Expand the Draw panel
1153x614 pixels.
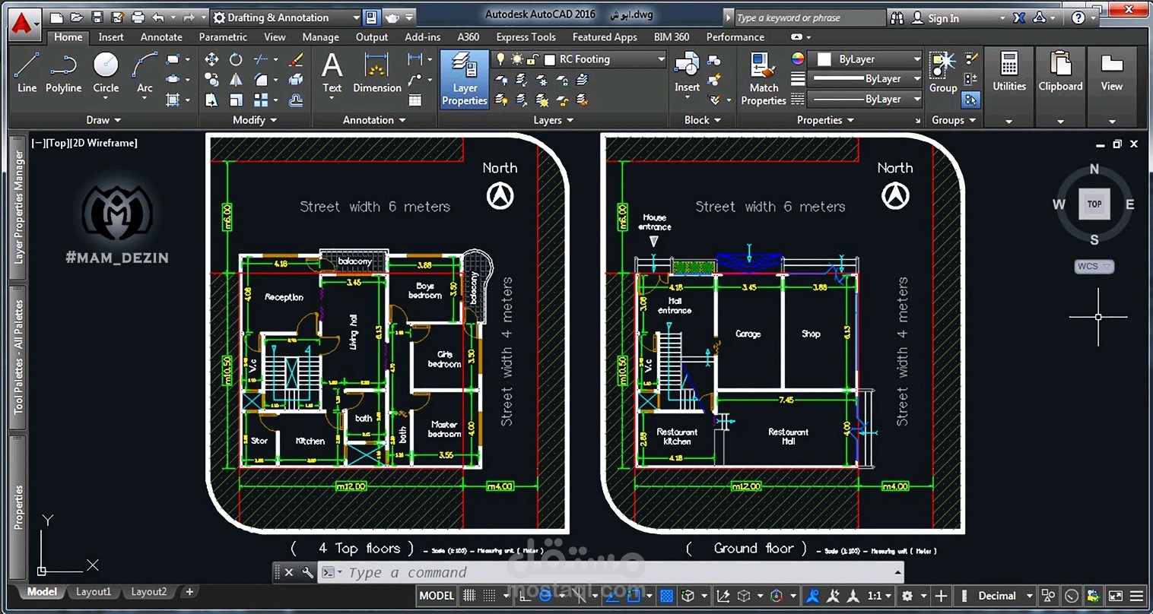103,120
